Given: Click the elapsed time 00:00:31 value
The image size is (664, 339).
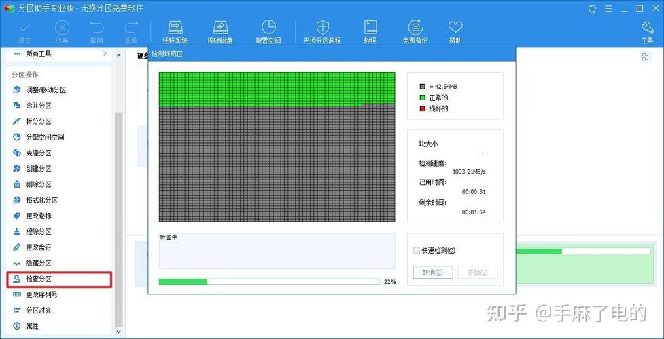Looking at the screenshot, I should (x=474, y=192).
